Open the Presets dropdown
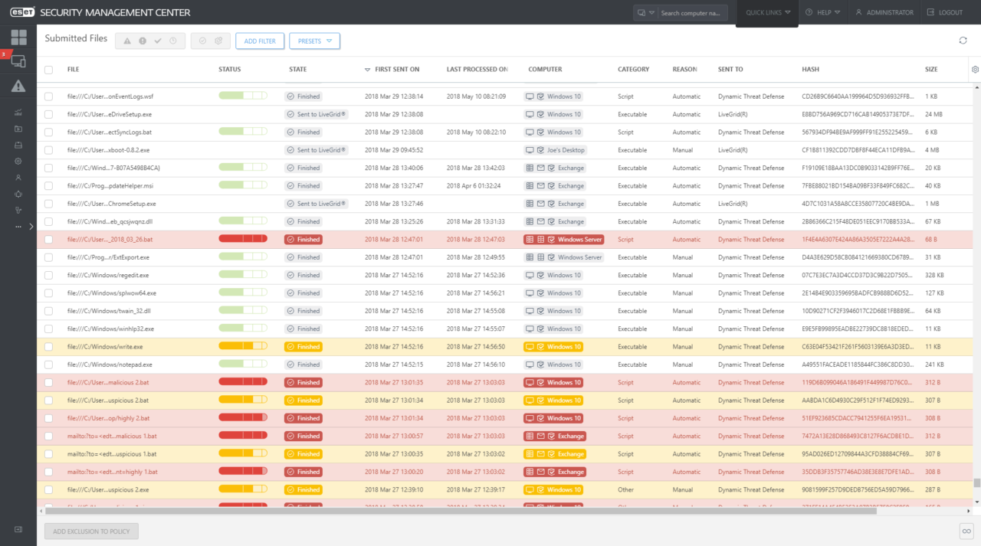Viewport: 981px width, 546px height. click(x=314, y=41)
